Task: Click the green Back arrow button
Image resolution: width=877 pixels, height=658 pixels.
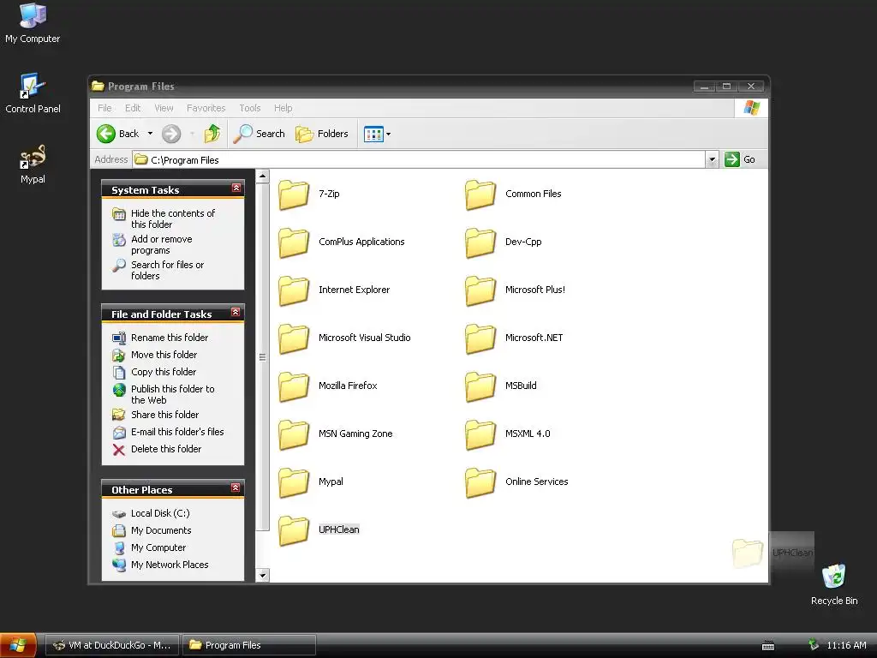Action: pyautogui.click(x=105, y=134)
